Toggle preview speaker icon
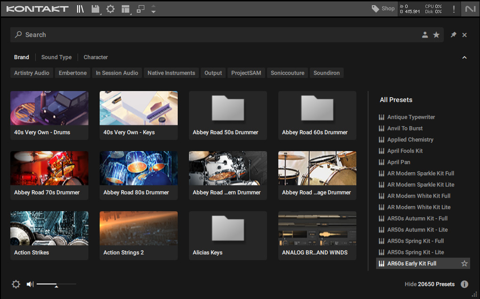 [30, 284]
